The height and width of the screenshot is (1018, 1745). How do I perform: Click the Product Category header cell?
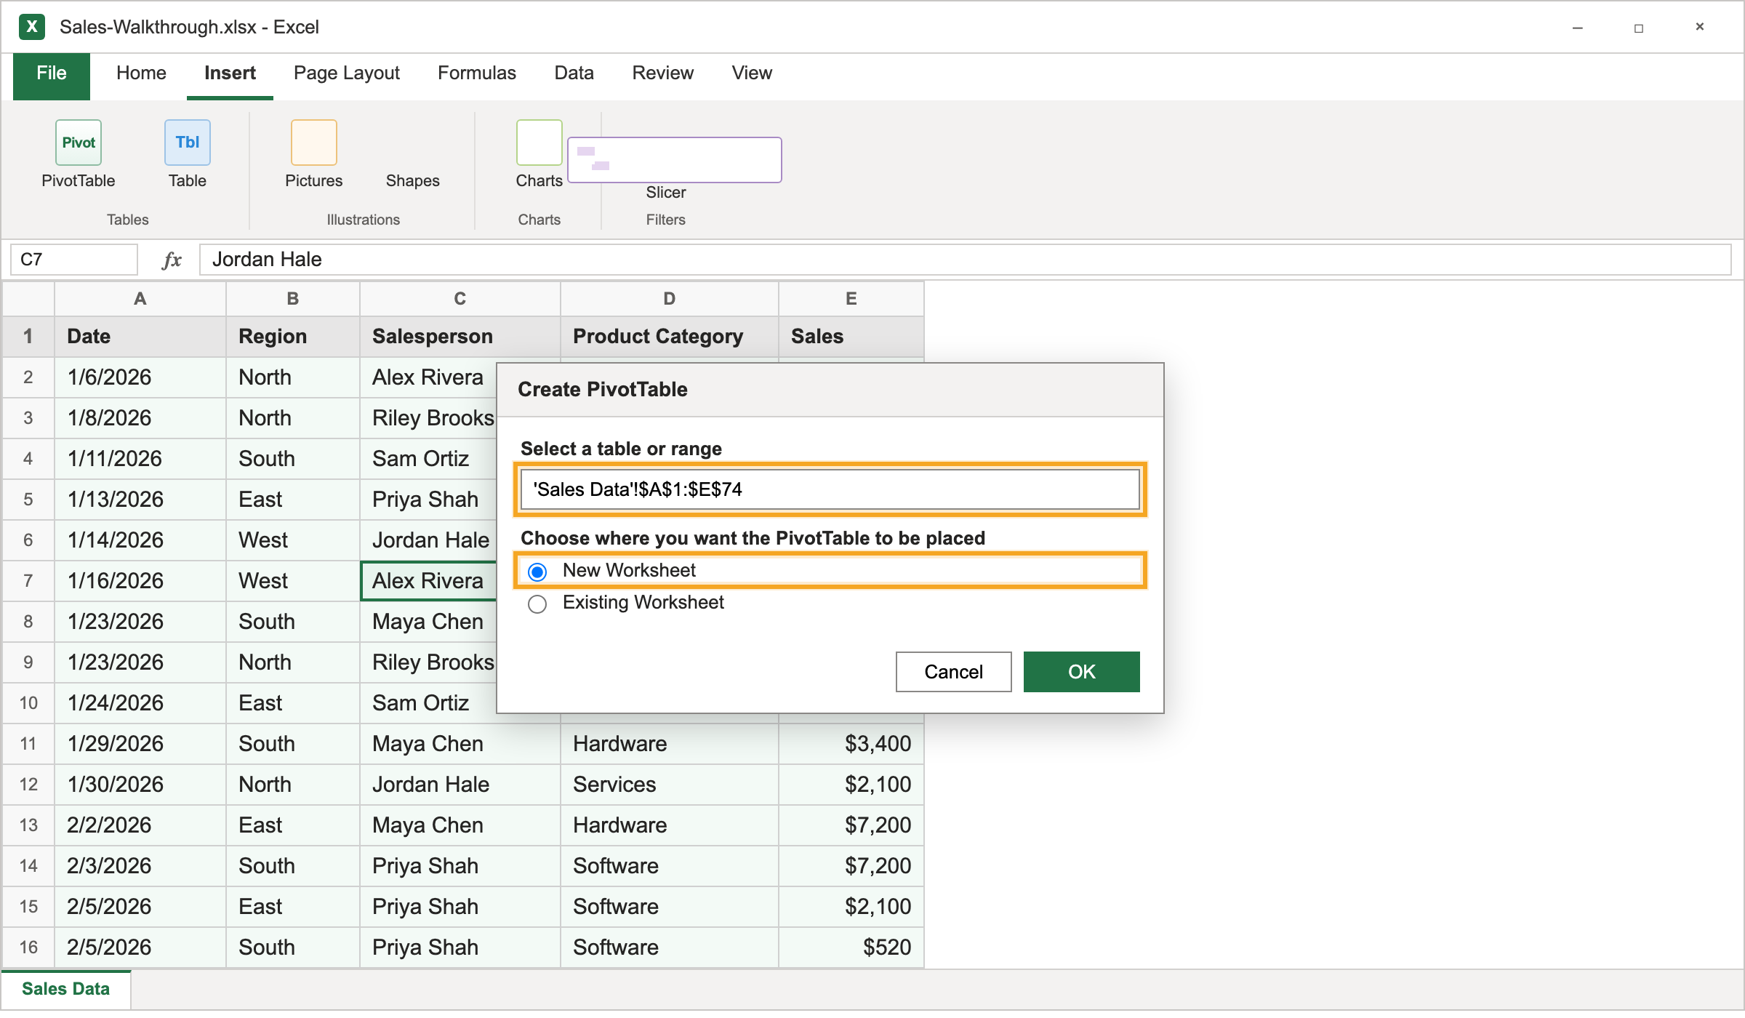click(670, 337)
